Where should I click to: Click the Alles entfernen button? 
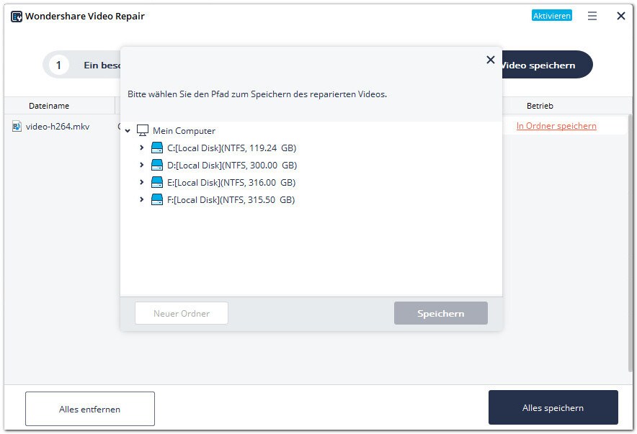click(x=90, y=409)
